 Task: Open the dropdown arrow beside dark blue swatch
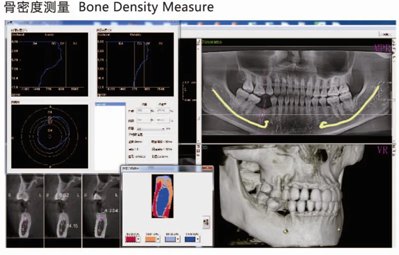pyautogui.click(x=198, y=239)
